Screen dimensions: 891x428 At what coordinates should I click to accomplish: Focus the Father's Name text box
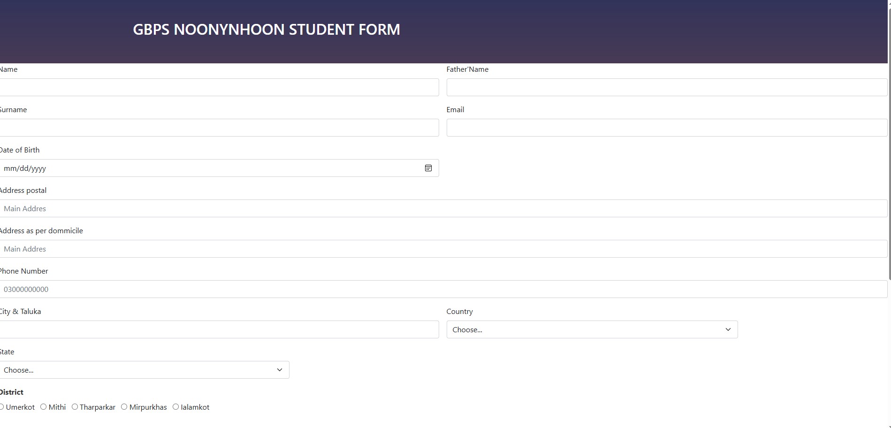tap(666, 87)
